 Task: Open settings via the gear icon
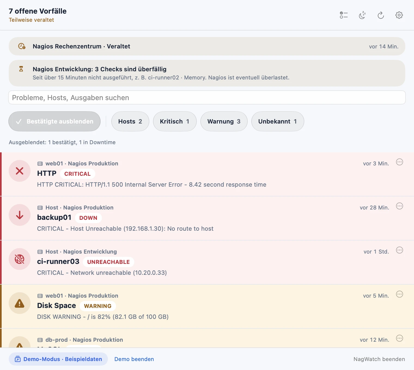coord(399,15)
